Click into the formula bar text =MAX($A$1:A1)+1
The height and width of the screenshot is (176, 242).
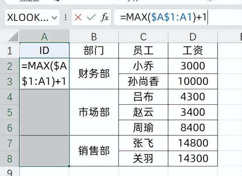point(163,17)
